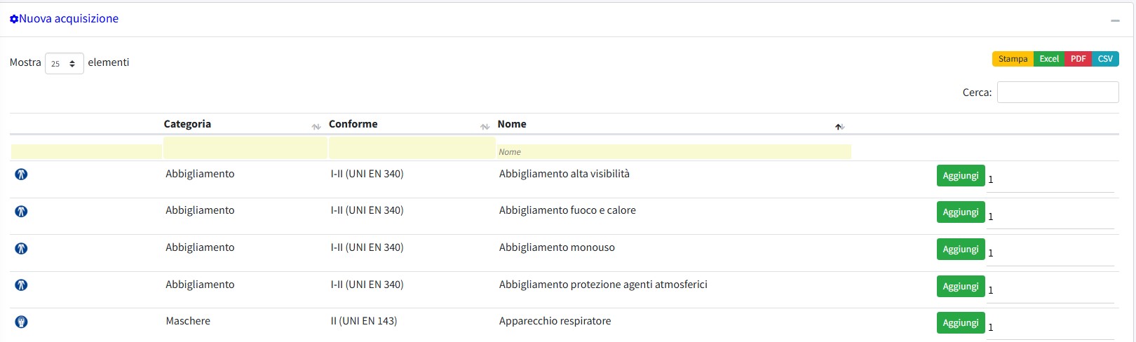Click the Nome column filter field
This screenshot has height=342, width=1136.
click(x=673, y=151)
